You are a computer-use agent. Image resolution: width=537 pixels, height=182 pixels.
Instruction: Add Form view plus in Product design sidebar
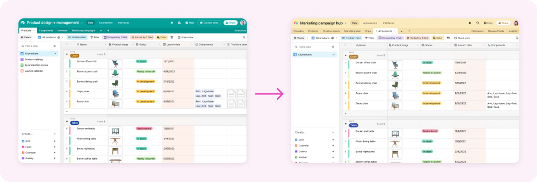click(54, 147)
